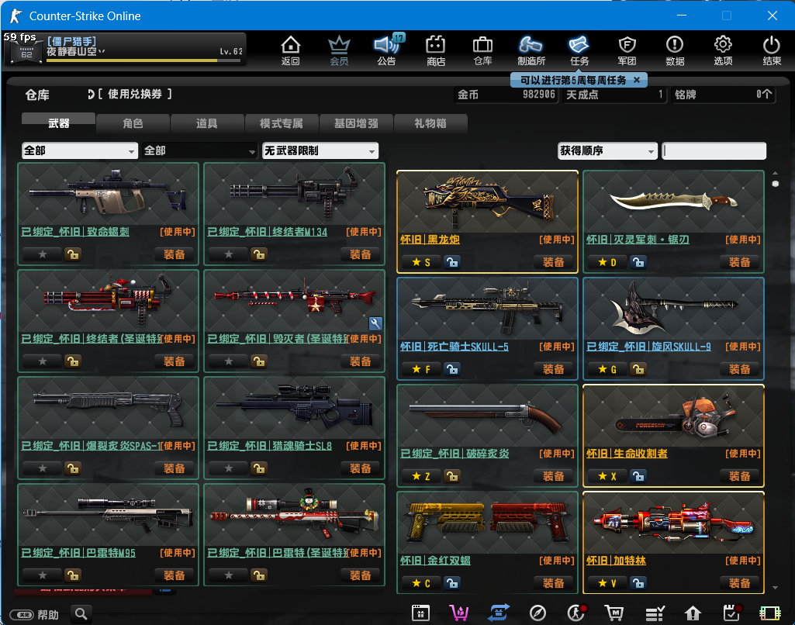Select the 生命收割者 chainsaw thumbnail
This screenshot has width=795, height=625.
point(673,416)
